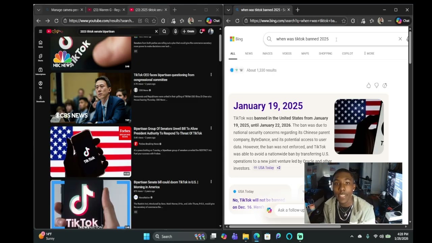Open YouTube You page in sidebar

pos(40,85)
